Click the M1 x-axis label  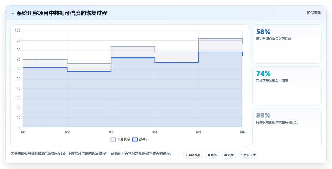click(x=23, y=132)
